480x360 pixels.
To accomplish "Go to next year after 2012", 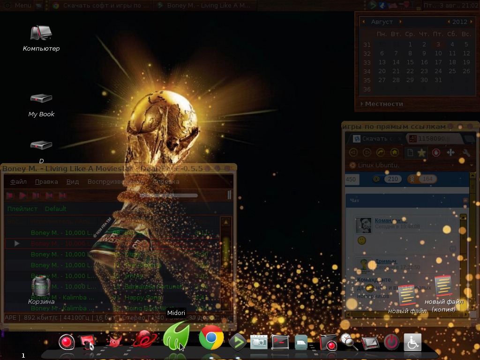I will [x=472, y=22].
